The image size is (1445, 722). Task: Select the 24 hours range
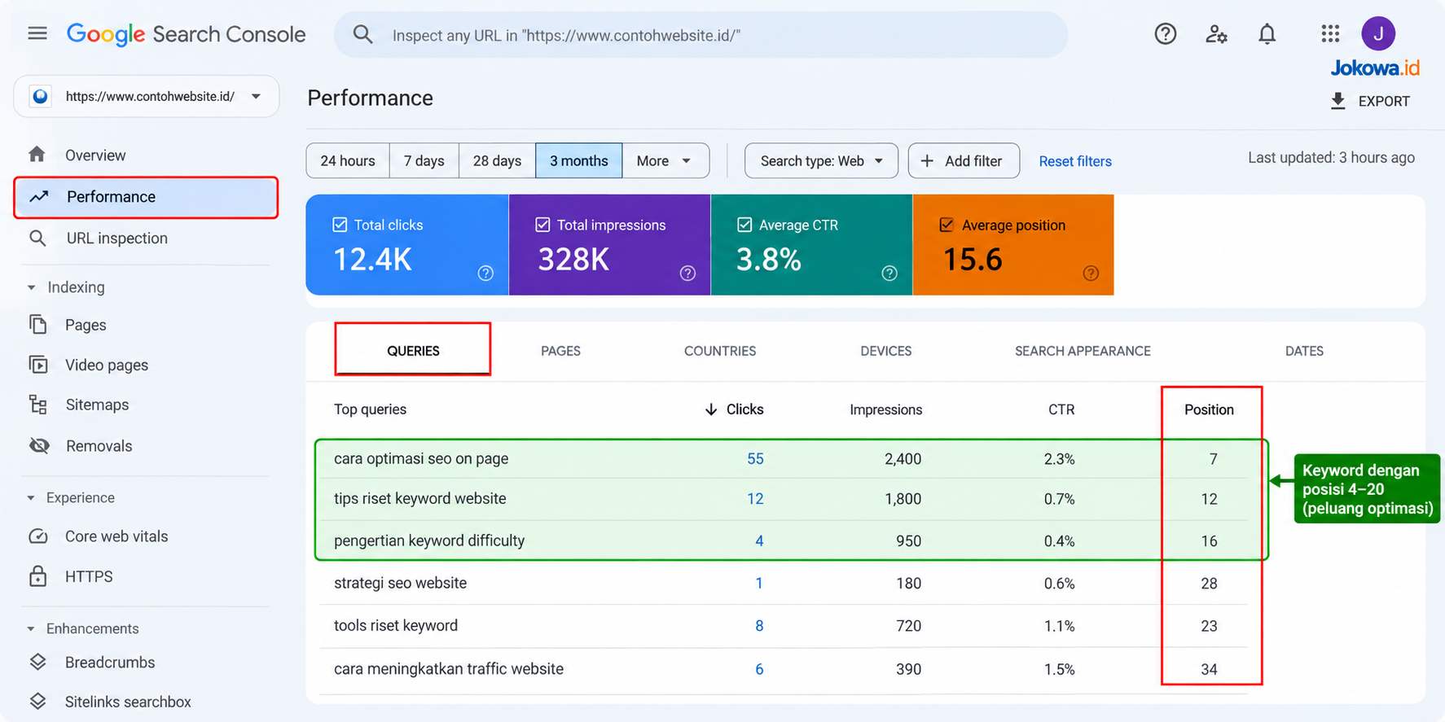[x=348, y=160]
